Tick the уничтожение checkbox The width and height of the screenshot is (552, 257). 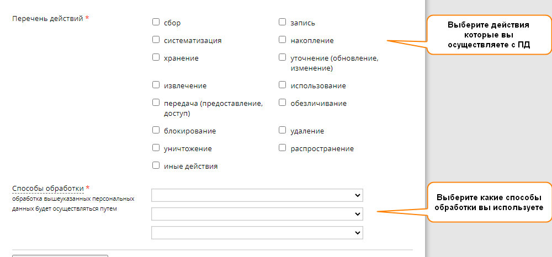(156, 148)
